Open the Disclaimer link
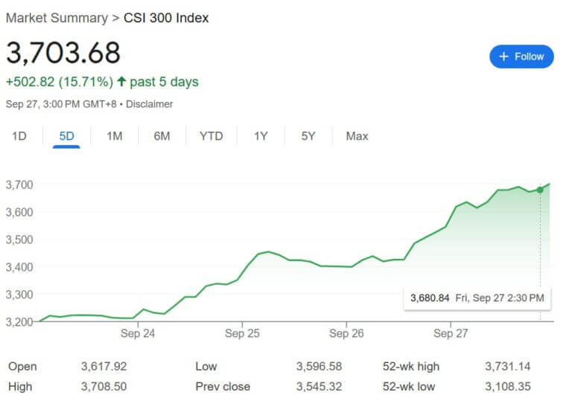 point(149,104)
